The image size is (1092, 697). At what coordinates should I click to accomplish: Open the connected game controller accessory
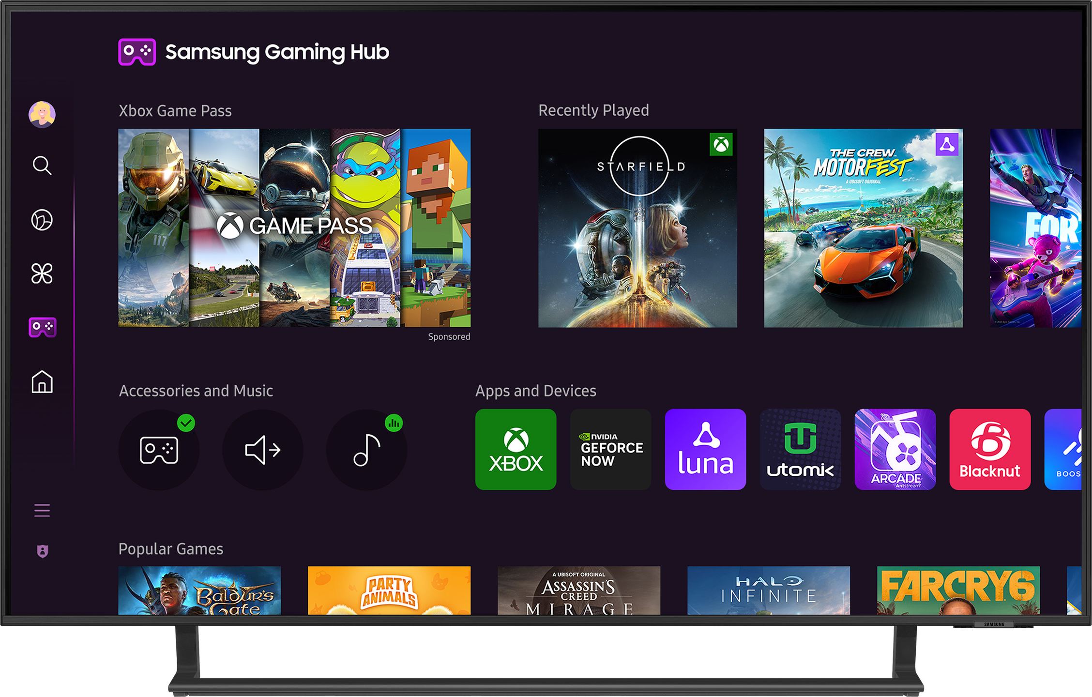pyautogui.click(x=159, y=450)
